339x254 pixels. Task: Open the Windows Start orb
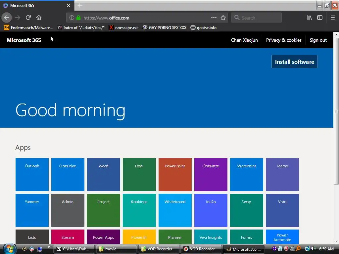10,249
